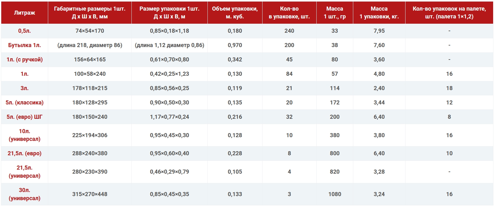Click the Масса 1 шт., гр header
This screenshot has width=495, height=207.
334,13
